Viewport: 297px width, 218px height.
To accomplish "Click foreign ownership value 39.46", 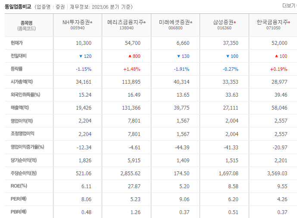I will 281,95.
